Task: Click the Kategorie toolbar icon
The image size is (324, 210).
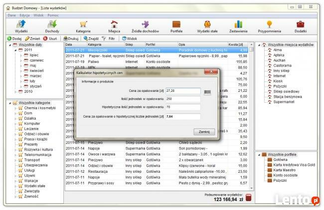Action: click(83, 26)
